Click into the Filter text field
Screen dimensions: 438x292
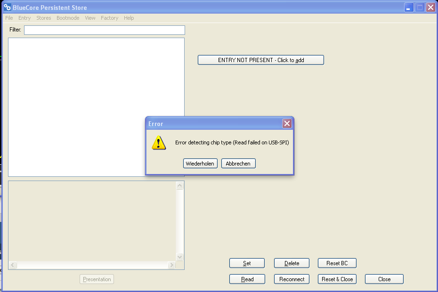(x=104, y=30)
